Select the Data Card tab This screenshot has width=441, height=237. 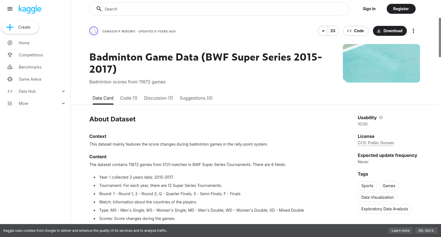[x=103, y=98]
